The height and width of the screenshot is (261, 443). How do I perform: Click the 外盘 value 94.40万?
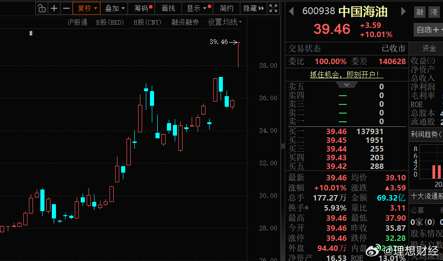[x=332, y=248]
